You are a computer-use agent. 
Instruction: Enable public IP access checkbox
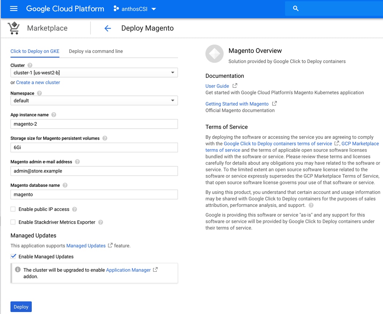coord(13,209)
